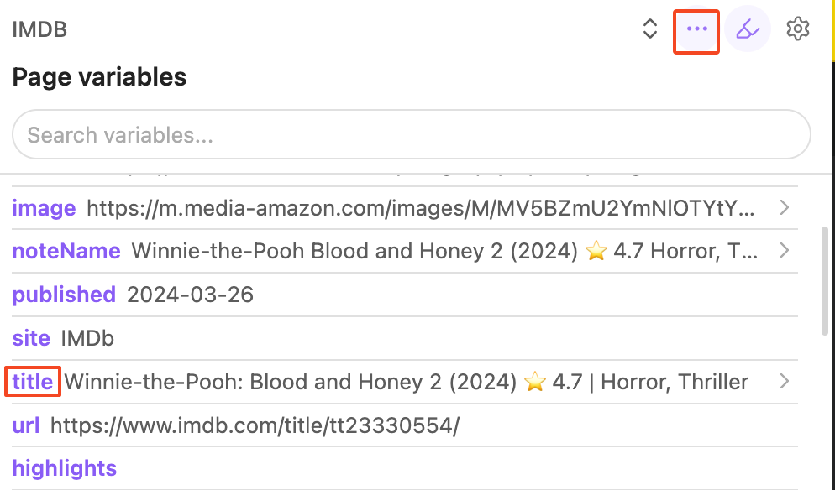835x490 pixels.
Task: Toggle the highlighter pen mode
Action: [748, 29]
